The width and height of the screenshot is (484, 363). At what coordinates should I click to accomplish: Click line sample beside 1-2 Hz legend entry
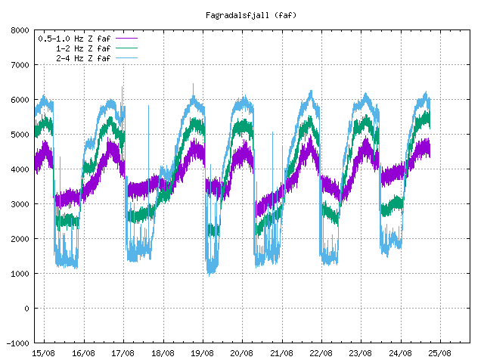(126, 48)
